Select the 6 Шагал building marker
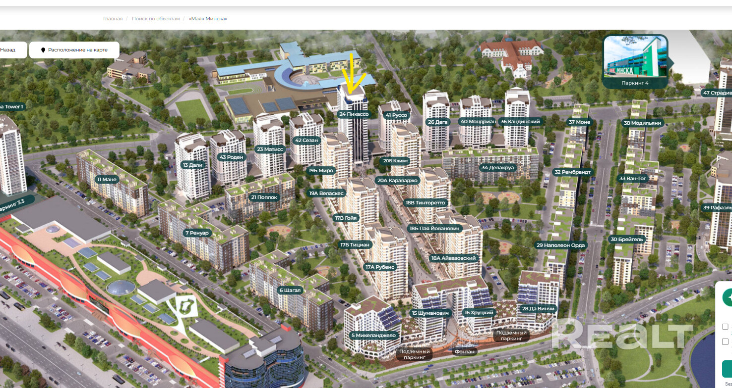 click(290, 291)
